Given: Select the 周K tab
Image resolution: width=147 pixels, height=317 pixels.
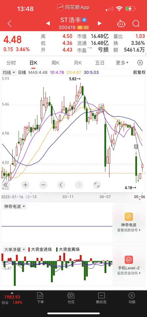Looking at the screenshot, I should pos(55,63).
